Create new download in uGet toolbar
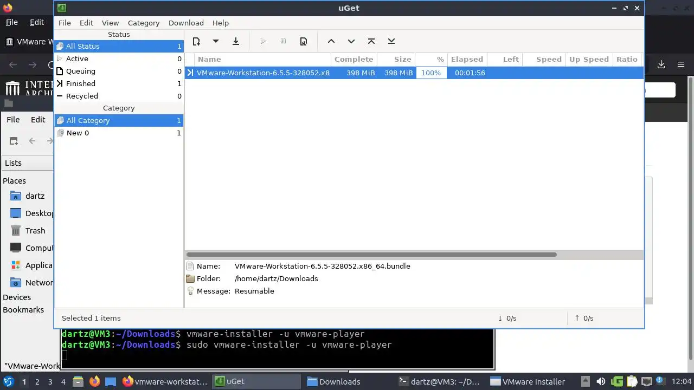This screenshot has width=694, height=390. (196, 41)
